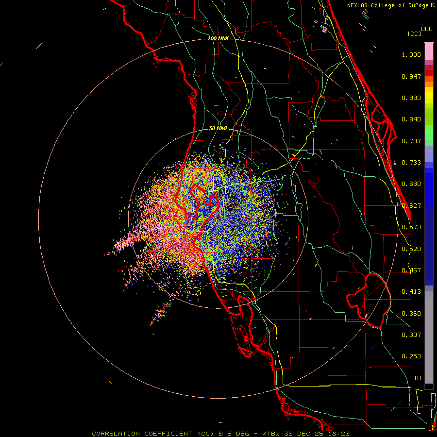Screen dimensions: 437x437
Task: Click the 0.360 scale value
Action: tap(411, 314)
